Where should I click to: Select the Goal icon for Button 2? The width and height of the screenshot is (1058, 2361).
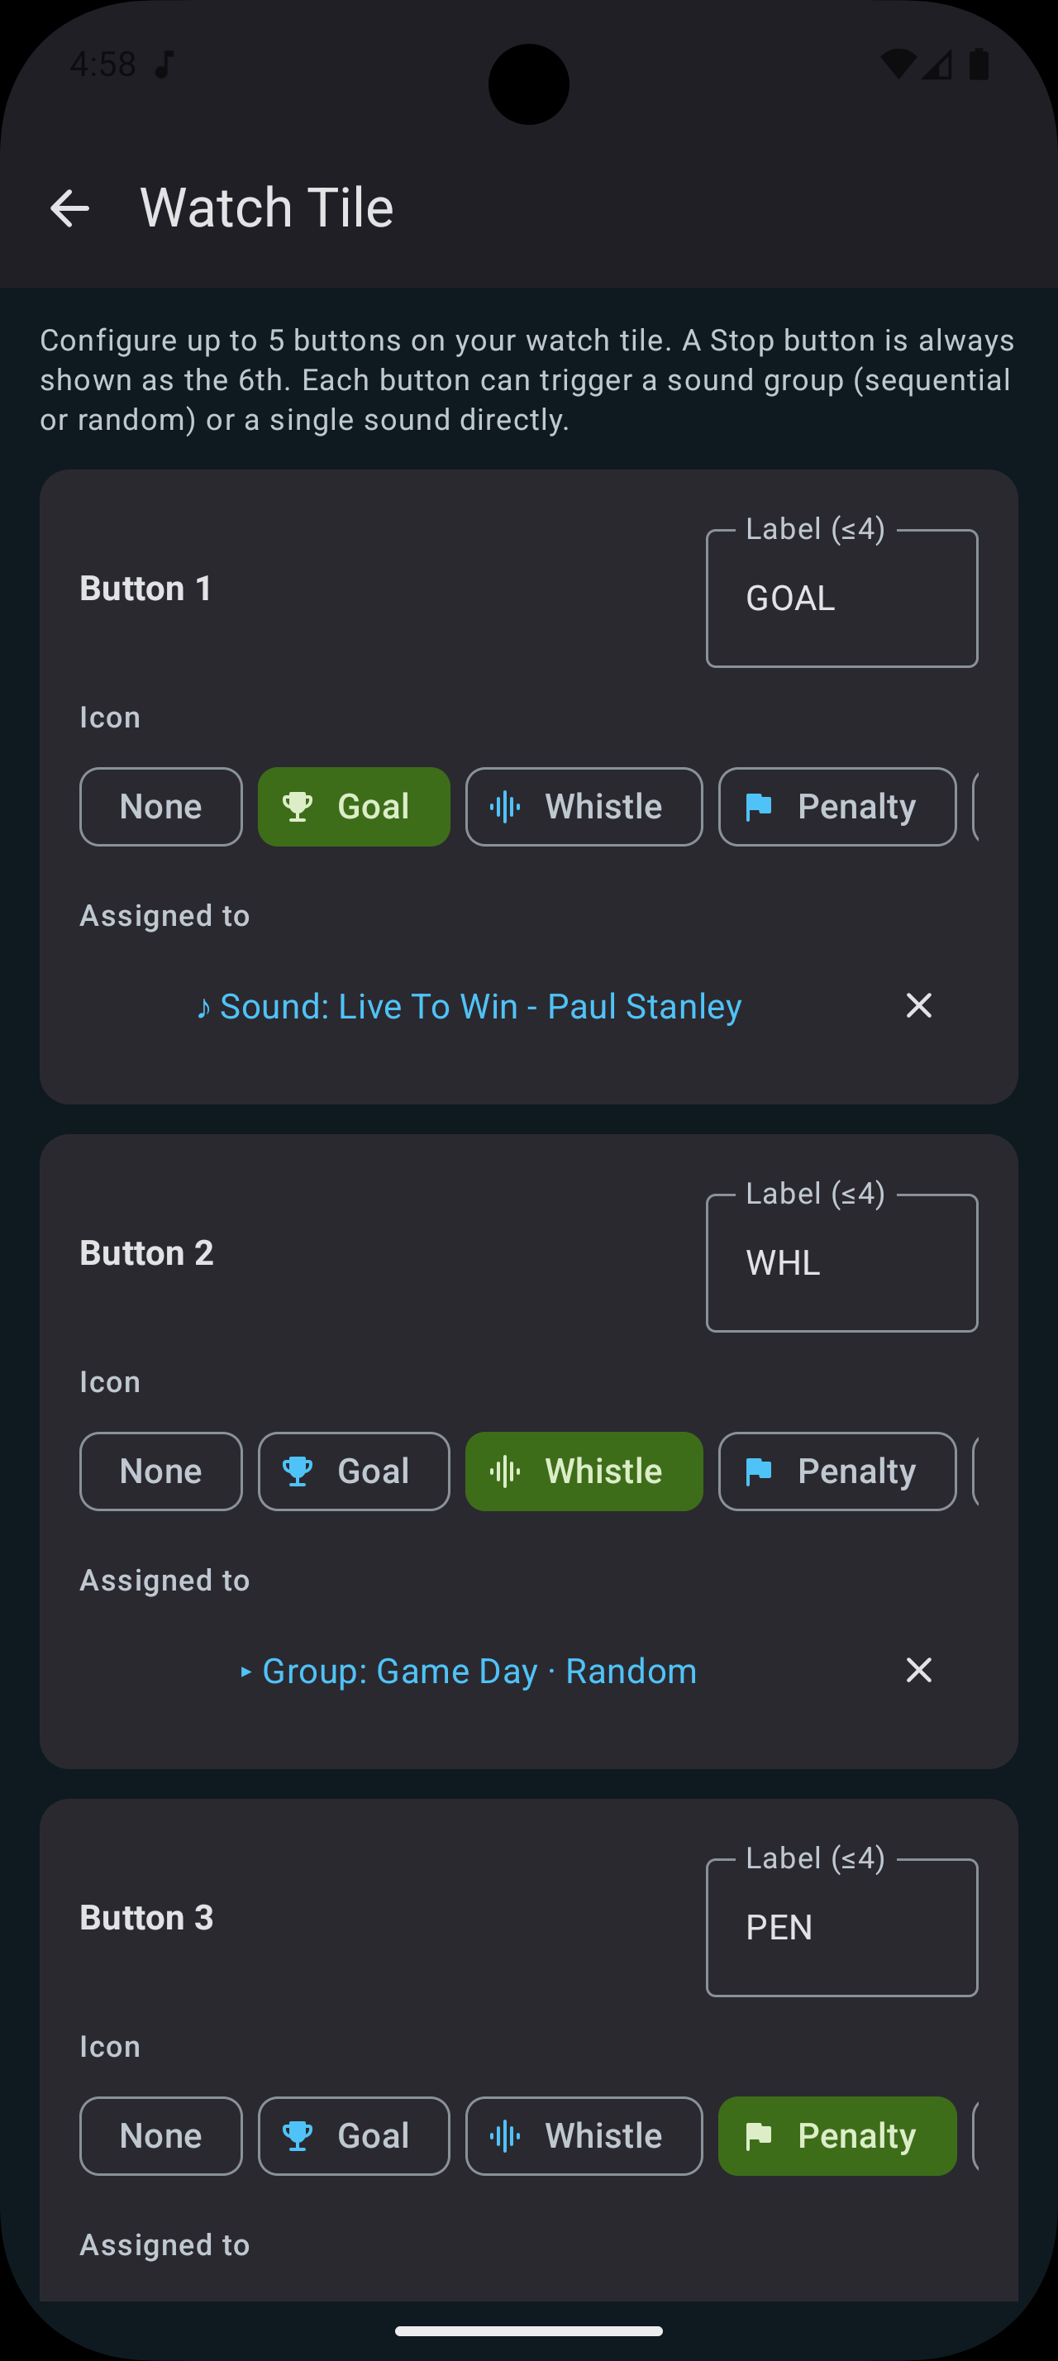click(x=354, y=1471)
